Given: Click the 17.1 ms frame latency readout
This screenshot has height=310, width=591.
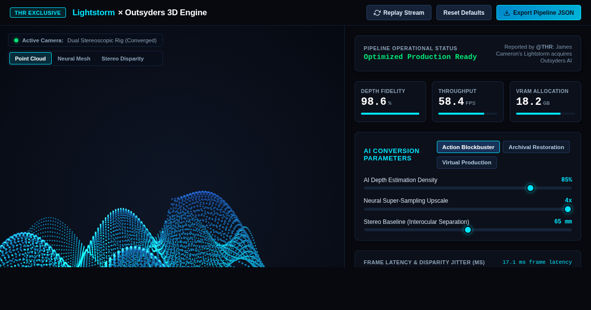Looking at the screenshot, I should pyautogui.click(x=537, y=262).
